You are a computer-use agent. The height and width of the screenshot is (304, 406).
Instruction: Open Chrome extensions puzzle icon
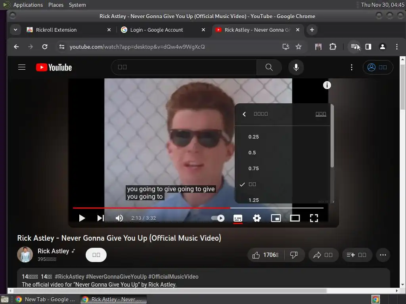coord(333,47)
